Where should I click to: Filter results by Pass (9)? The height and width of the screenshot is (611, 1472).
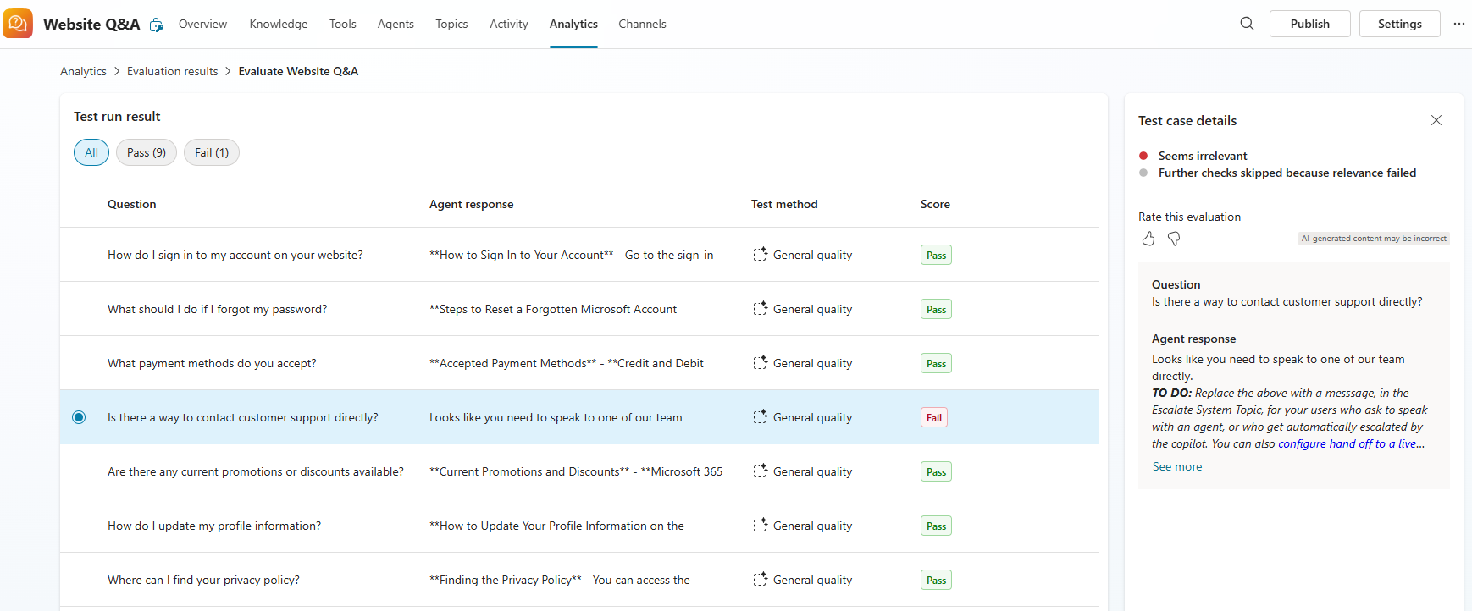point(147,152)
